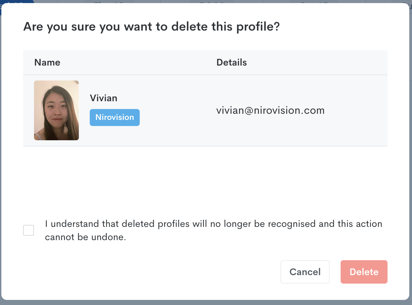Select the blue Nirovision tag
Viewport: 412px width, 305px height.
pos(115,118)
